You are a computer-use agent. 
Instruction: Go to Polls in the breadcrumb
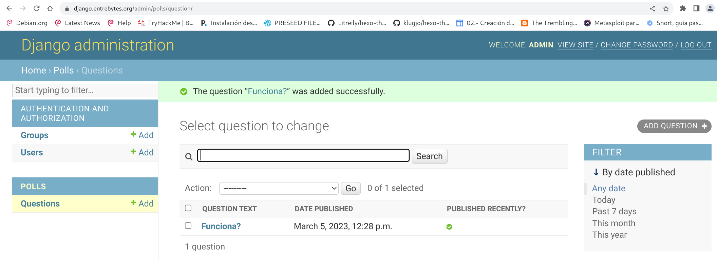pos(63,70)
